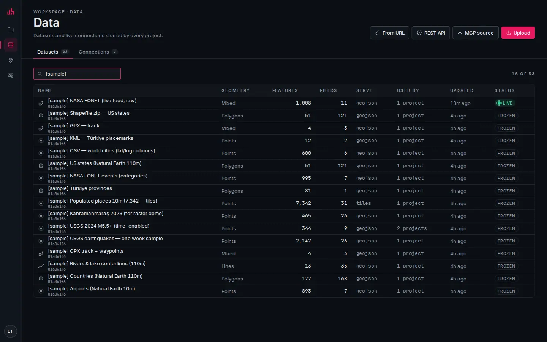This screenshot has width=547, height=342.
Task: Click the green LIVE status badge
Action: point(505,103)
